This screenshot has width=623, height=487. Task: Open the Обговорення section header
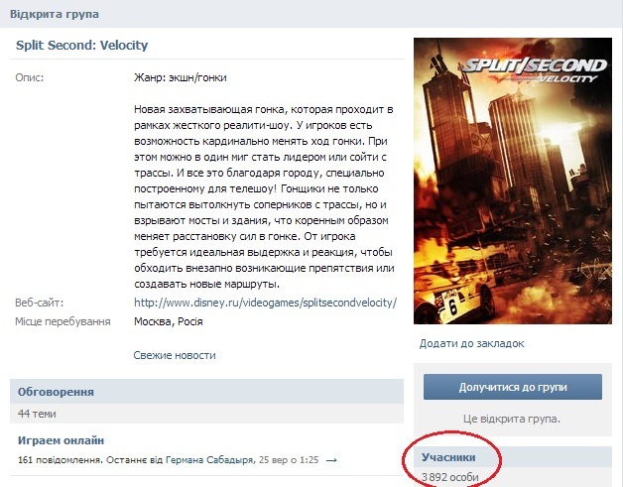point(56,392)
